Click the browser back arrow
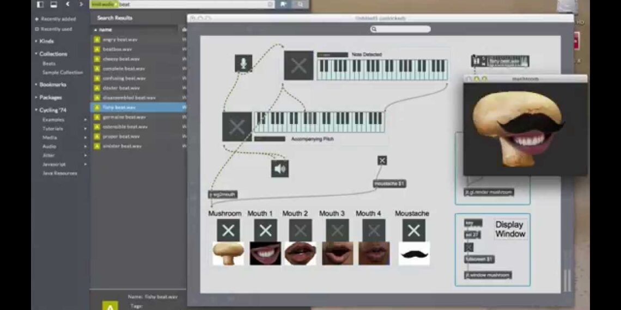 click(68, 4)
